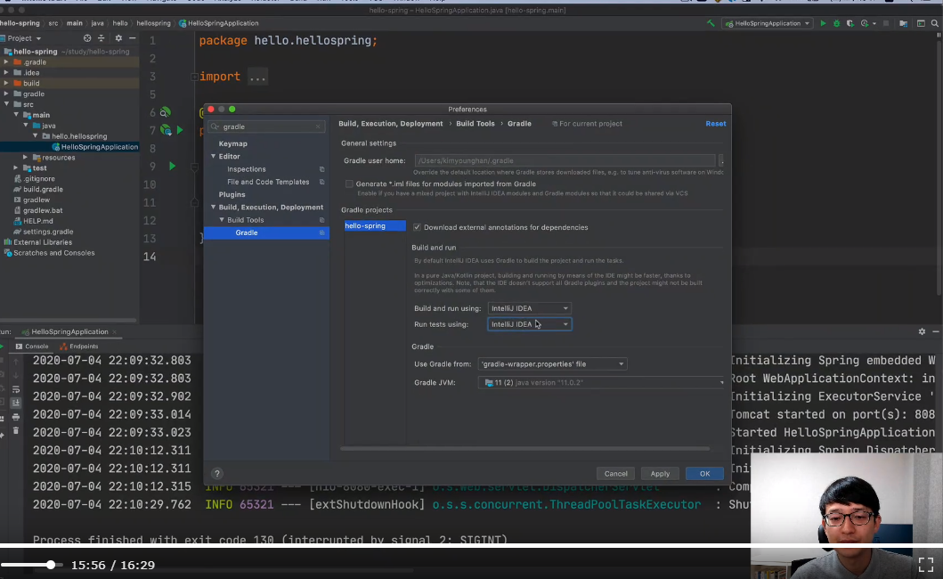
Task: Click the Preferences horizontal scrollbar
Action: [x=524, y=448]
